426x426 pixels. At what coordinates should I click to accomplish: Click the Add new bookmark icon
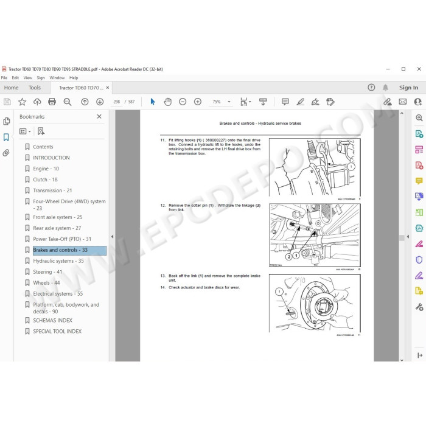pyautogui.click(x=41, y=131)
